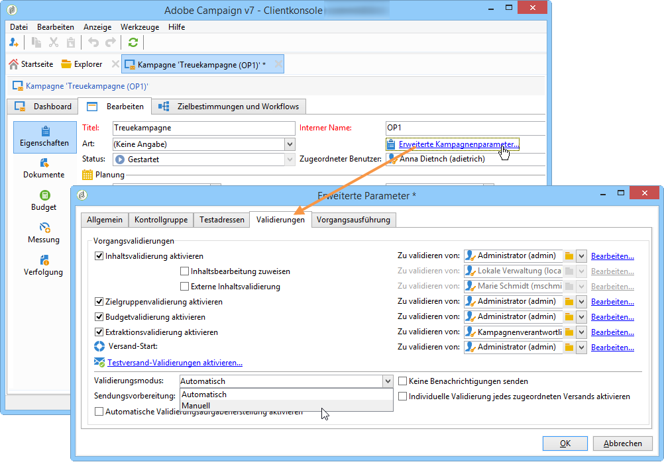Expand reviewer dropdown in Extraktionsvalidierung row
This screenshot has height=468, width=664.
pos(581,332)
